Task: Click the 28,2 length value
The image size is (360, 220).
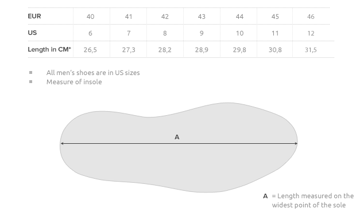Action: pos(165,50)
